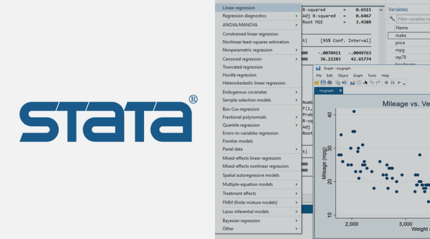The height and width of the screenshot is (239, 430).
Task: Expand the Bayesian regression submenu
Action: click(x=258, y=221)
